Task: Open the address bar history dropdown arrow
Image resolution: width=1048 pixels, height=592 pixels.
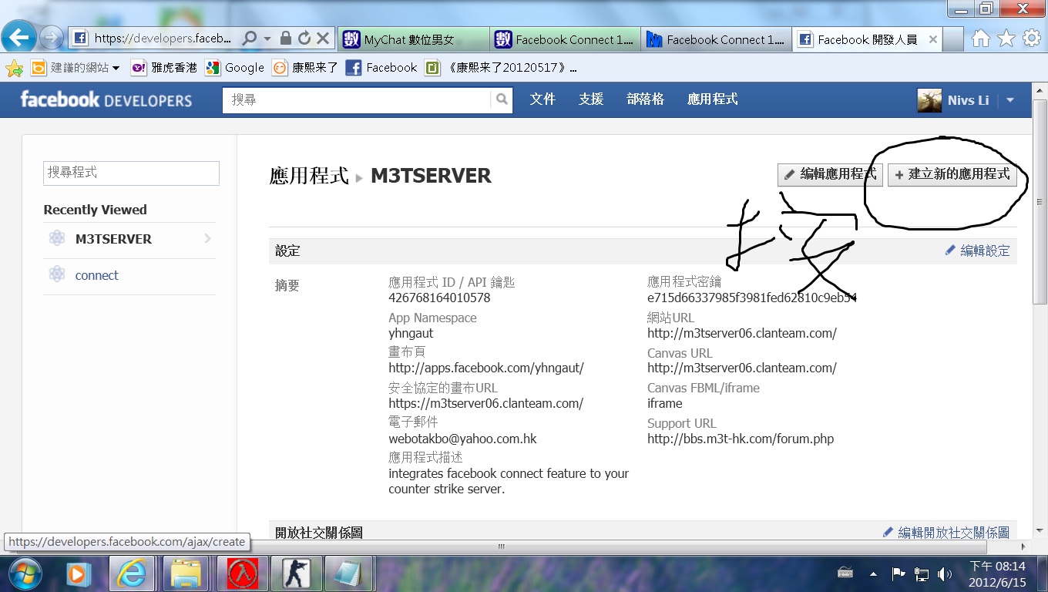Action: click(267, 38)
